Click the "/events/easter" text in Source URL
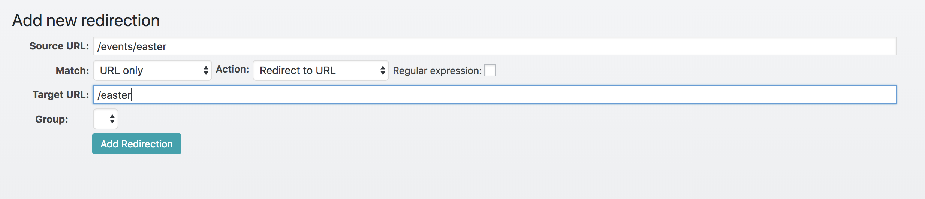925x199 pixels. coord(132,46)
